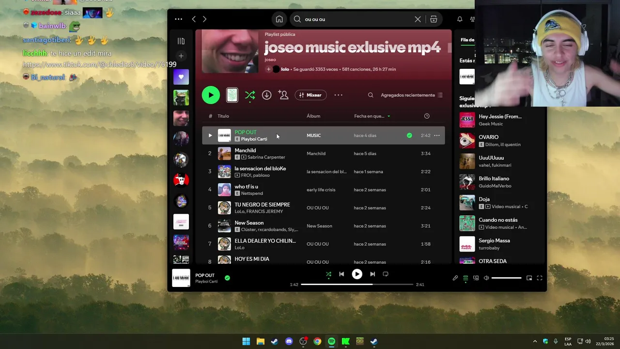This screenshot has width=620, height=349.
Task: Clear the search field text
Action: [x=418, y=19]
